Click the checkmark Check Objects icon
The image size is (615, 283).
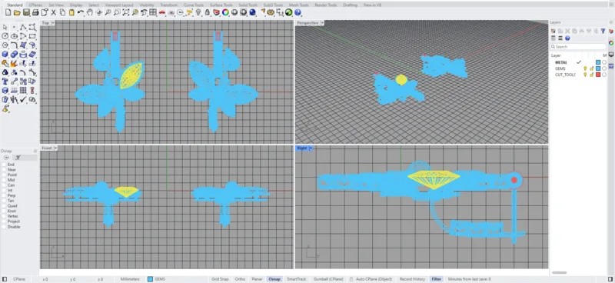23,100
